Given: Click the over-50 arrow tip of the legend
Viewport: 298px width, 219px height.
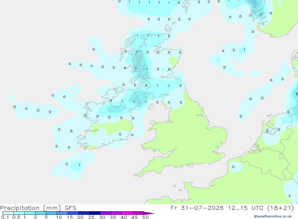Looking at the screenshot, I should tap(149, 213).
